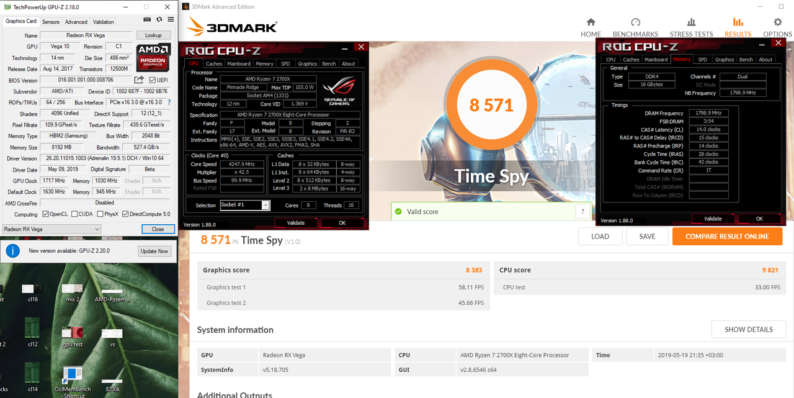This screenshot has height=398, width=794.
Task: Switch to Validation tab in GPU-Z
Action: [104, 22]
